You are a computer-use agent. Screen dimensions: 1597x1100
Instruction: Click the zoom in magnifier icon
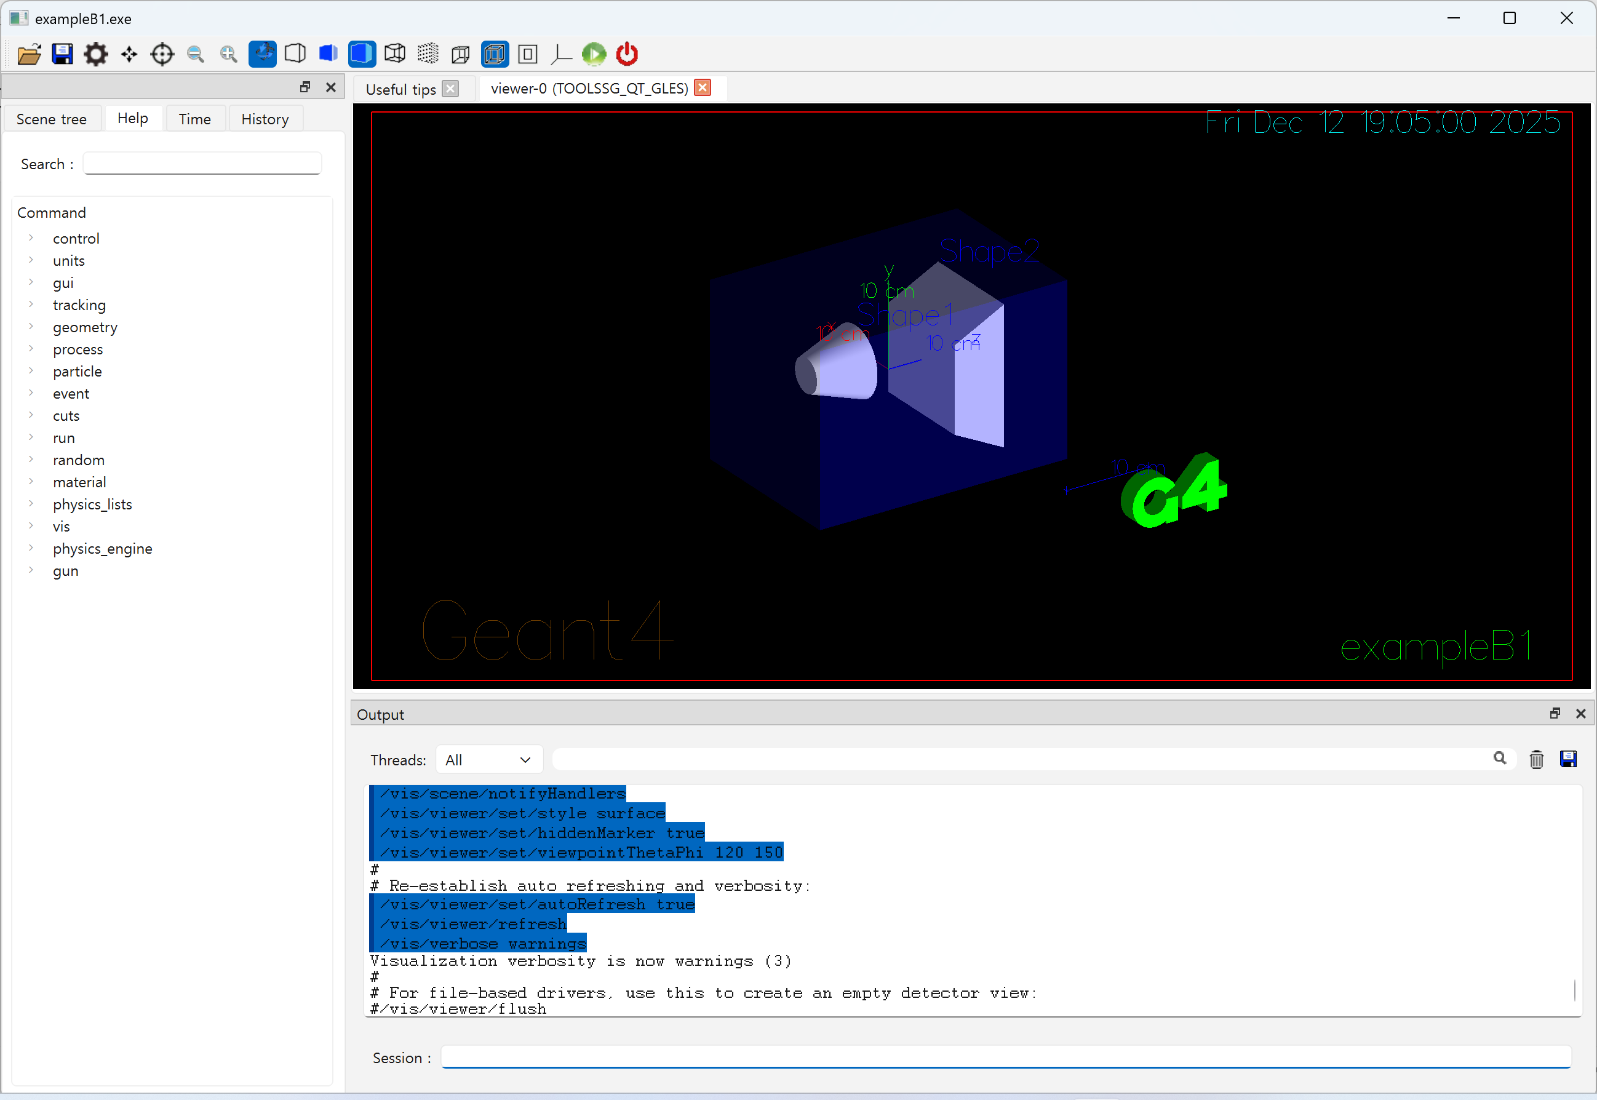pos(229,54)
